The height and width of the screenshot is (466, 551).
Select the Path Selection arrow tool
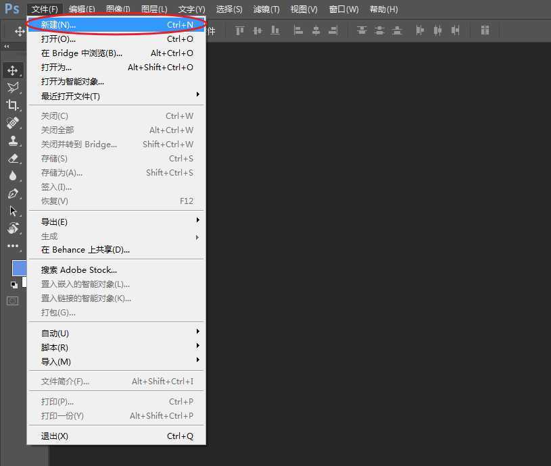[13, 211]
